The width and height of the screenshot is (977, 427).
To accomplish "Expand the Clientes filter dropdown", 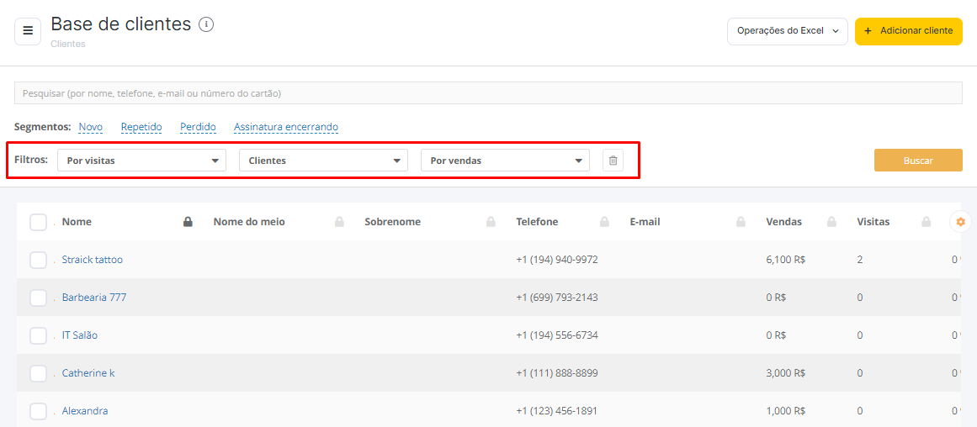I will tap(323, 160).
